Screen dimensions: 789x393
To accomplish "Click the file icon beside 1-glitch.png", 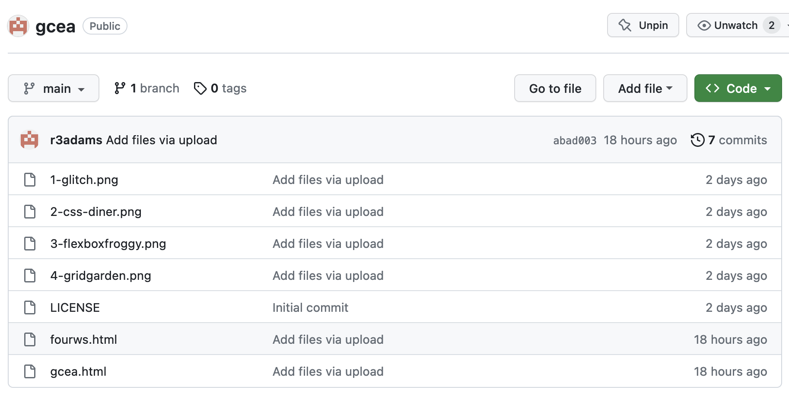I will coord(30,180).
